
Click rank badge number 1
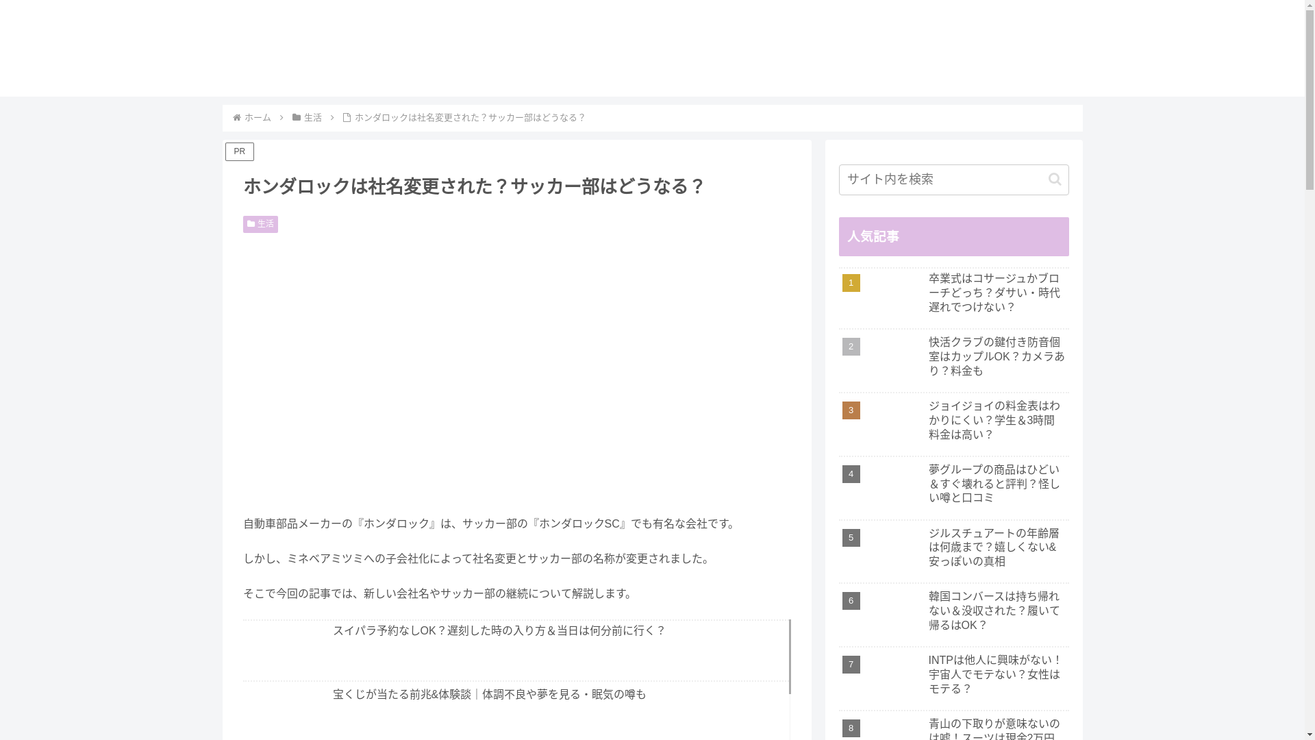point(851,283)
